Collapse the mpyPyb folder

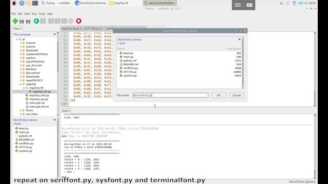[20, 84]
